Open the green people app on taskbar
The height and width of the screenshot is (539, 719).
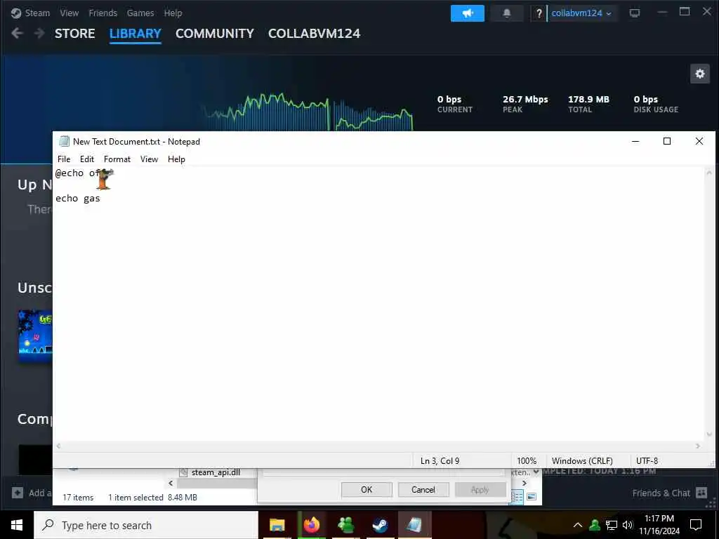tap(345, 525)
